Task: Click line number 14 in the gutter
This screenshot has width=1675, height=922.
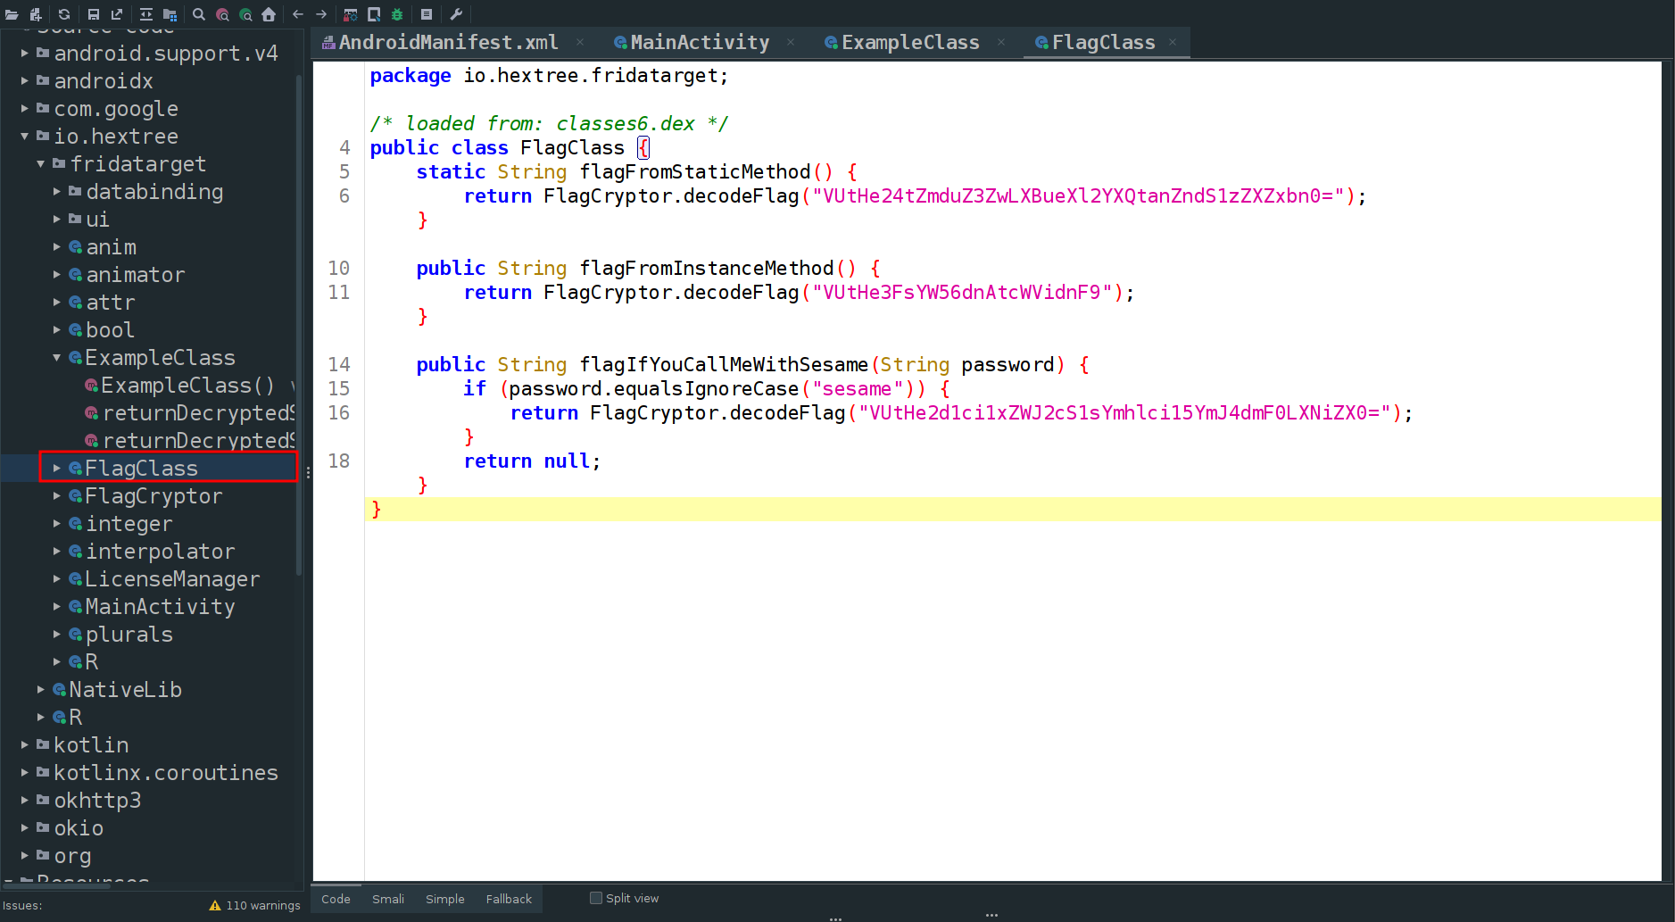Action: pyautogui.click(x=339, y=365)
